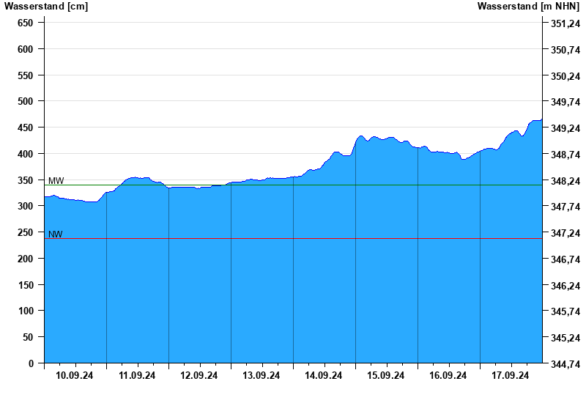Viewport: 586px width, 403px height.
Task: Click the 'Wasserstand [cm]' axis title
Action: 46,7
